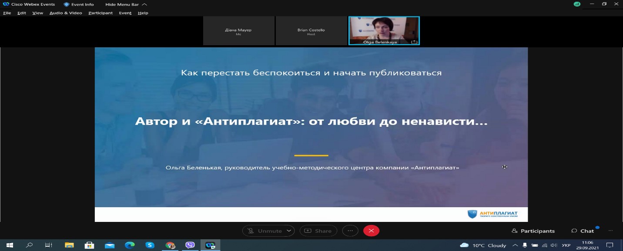
Task: Open the Edit menu
Action: pyautogui.click(x=22, y=13)
